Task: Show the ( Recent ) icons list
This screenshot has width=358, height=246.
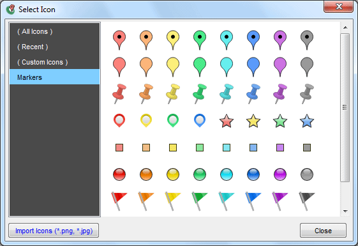Action: click(33, 47)
